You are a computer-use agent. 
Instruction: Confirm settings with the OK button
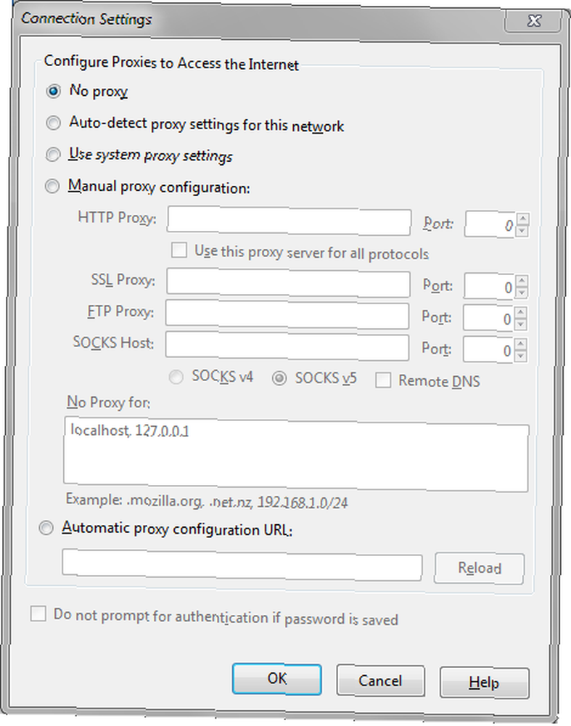point(276,679)
